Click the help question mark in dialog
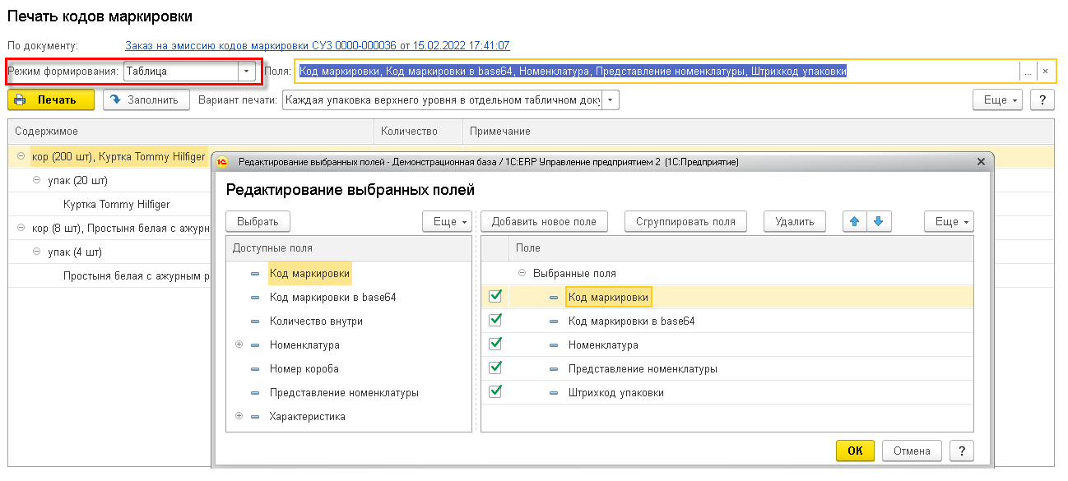The image size is (1068, 481). (x=960, y=451)
